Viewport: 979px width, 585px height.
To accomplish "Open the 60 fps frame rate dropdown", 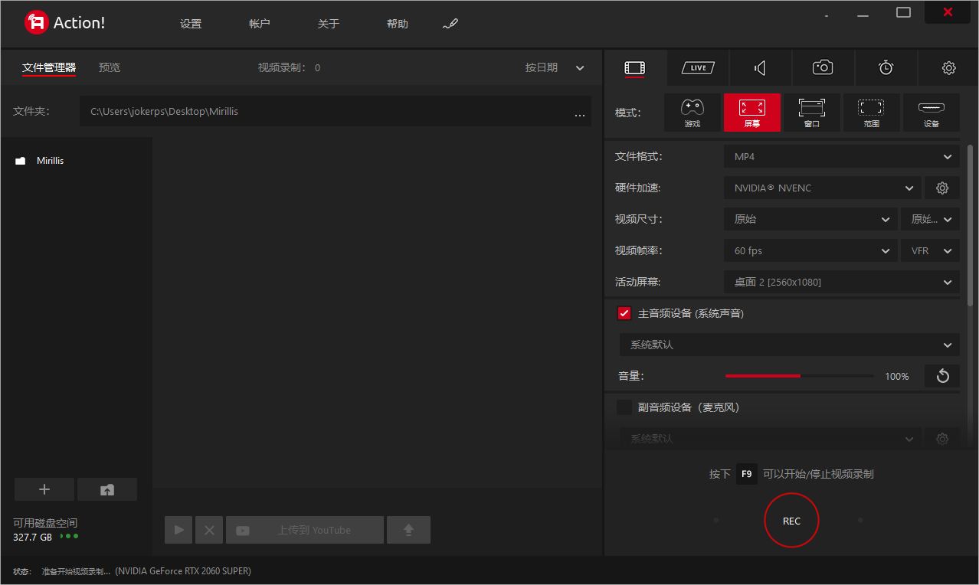I will [810, 250].
